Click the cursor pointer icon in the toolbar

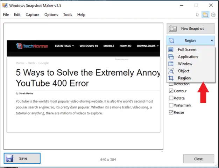[x=197, y=15]
